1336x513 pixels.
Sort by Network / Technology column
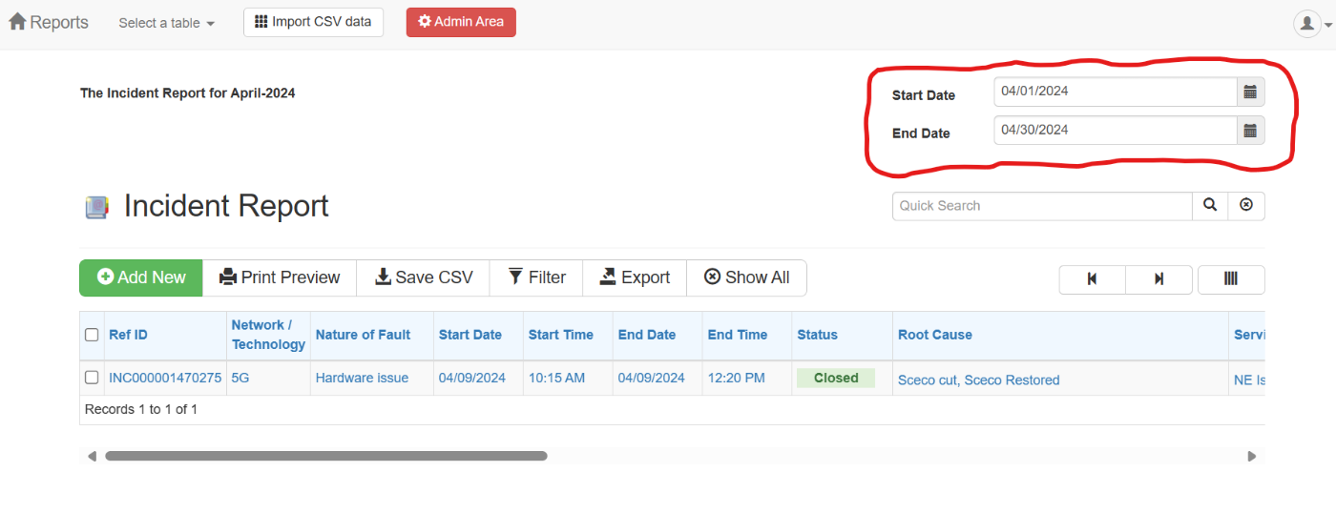pyautogui.click(x=268, y=335)
